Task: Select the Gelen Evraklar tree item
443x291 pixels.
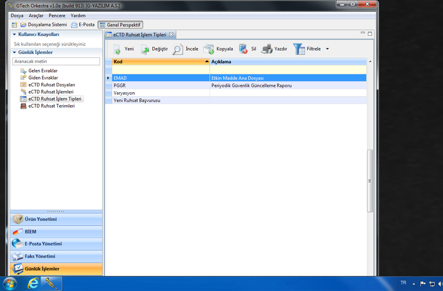Action: (42, 71)
